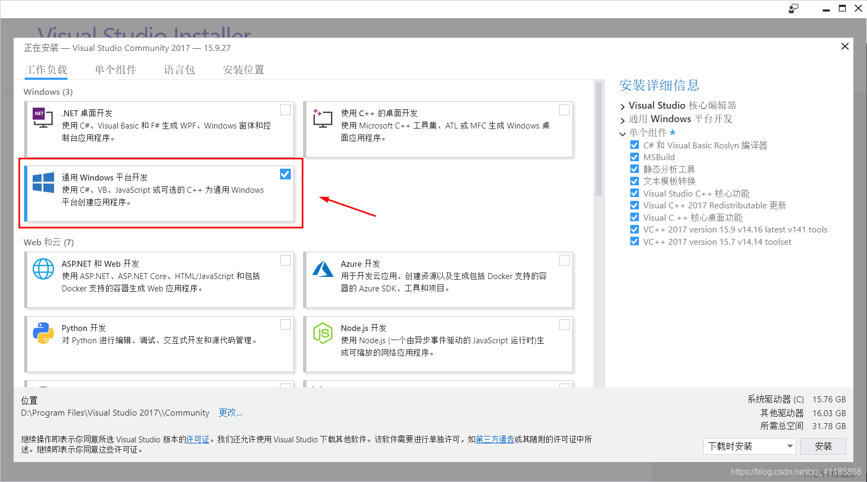867x482 pixels.
Task: Click the .NET desktop development icon
Action: coord(43,118)
